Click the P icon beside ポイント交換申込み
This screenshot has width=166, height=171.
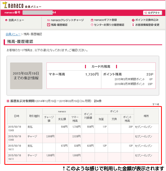point(133,20)
